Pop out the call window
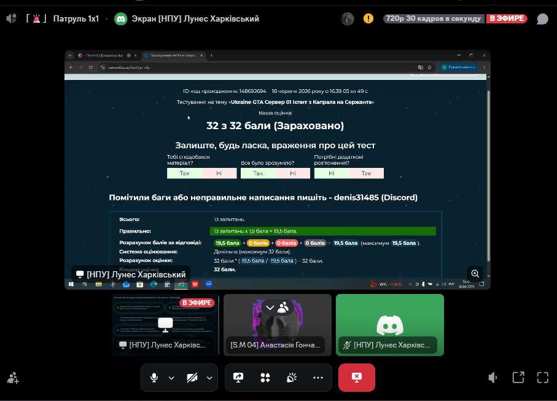The width and height of the screenshot is (557, 401). 518,378
